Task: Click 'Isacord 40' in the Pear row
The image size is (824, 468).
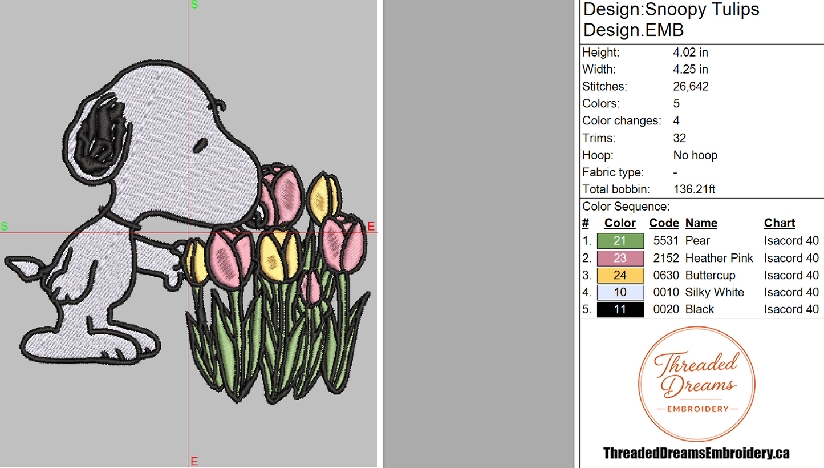Action: click(x=791, y=241)
